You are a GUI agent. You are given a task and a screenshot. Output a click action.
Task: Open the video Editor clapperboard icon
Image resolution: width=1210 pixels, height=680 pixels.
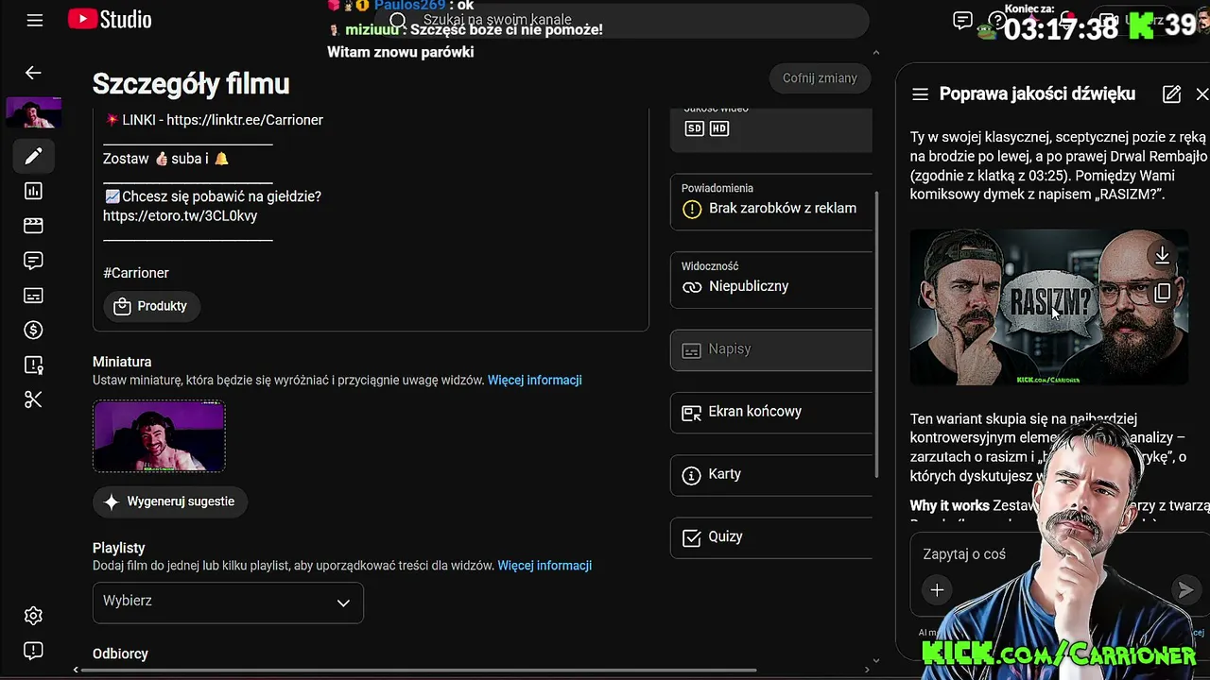point(33,226)
